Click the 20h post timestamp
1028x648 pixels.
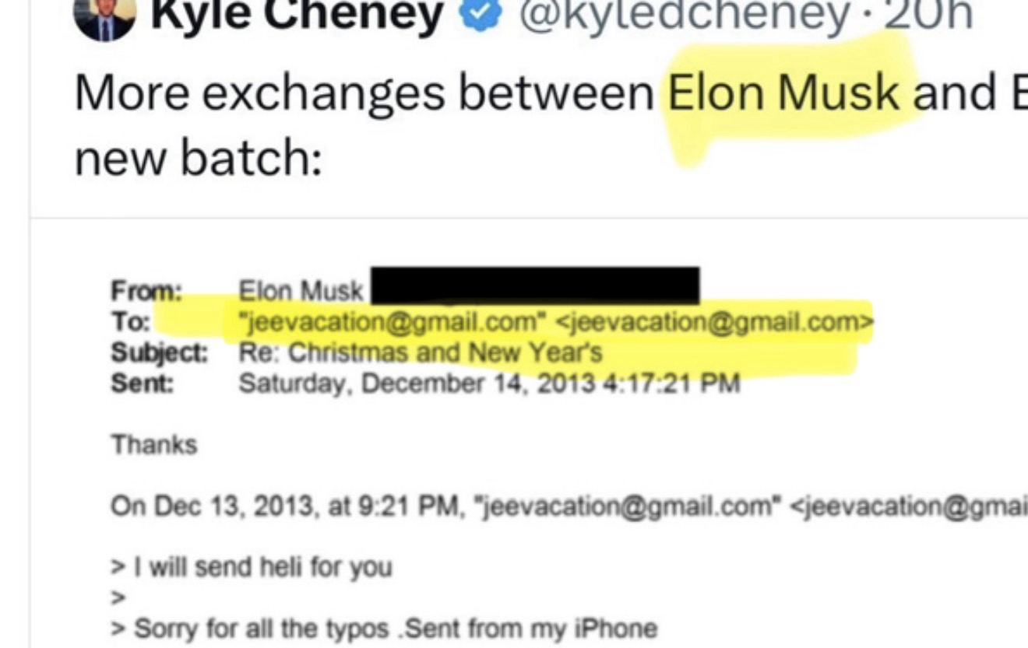929,14
